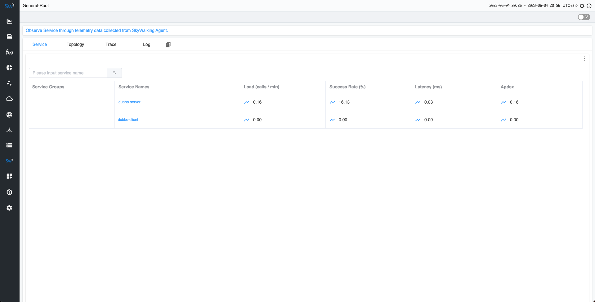Open the f(x) functions sidebar icon
The height and width of the screenshot is (302, 595).
[x=9, y=52]
